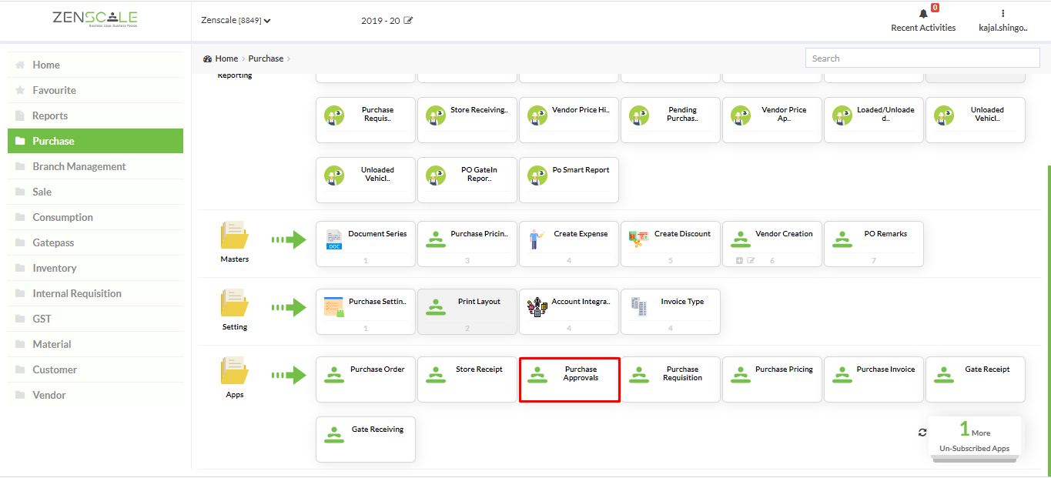Open Favourite in the sidebar
The width and height of the screenshot is (1051, 478).
click(95, 90)
